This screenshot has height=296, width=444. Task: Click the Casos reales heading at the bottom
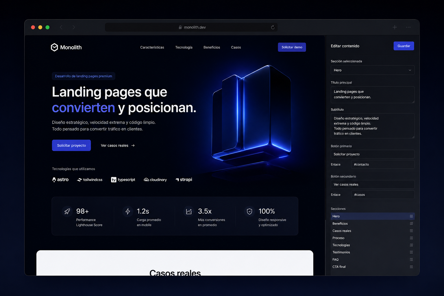(x=175, y=272)
